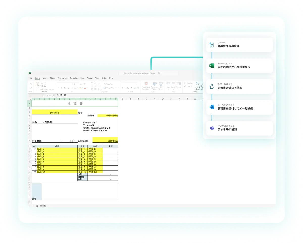
Task: Select the {有効期限} cell
Action: [x=105, y=140]
